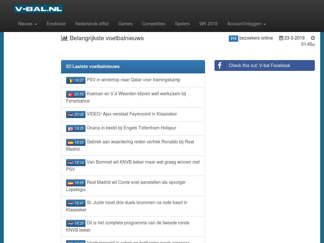The width and height of the screenshot is (324, 243).
Task: Click the 19:27 time badge with Belgian flag
Action: click(76, 80)
